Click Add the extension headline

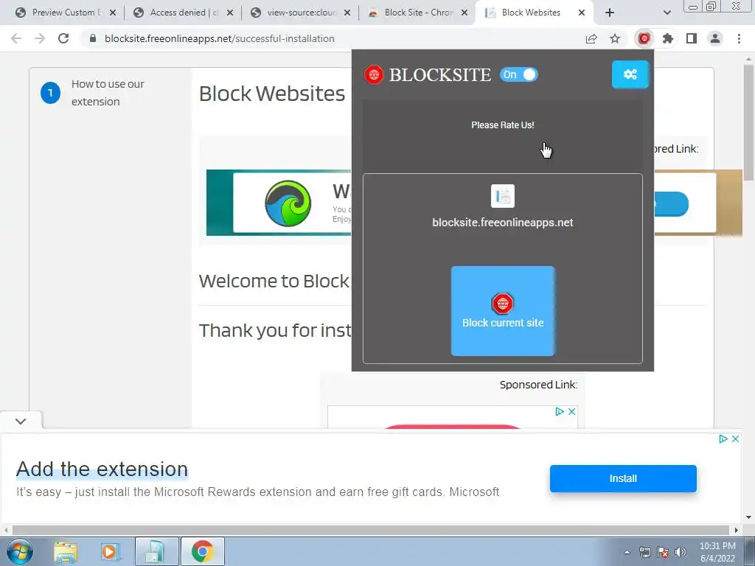102,469
